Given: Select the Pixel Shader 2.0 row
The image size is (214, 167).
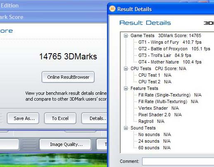Looking at the screenshot, I should [x=160, y=115].
